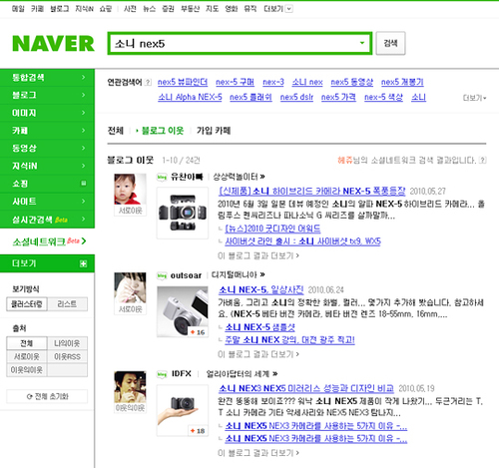Select 나의이웃 source filter
This screenshot has width=499, height=468.
pos(67,343)
